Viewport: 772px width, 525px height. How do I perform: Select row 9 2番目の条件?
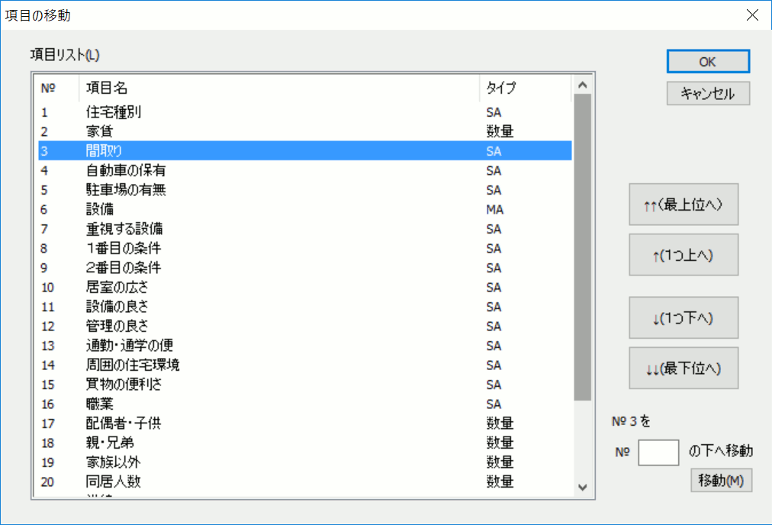[x=305, y=267]
